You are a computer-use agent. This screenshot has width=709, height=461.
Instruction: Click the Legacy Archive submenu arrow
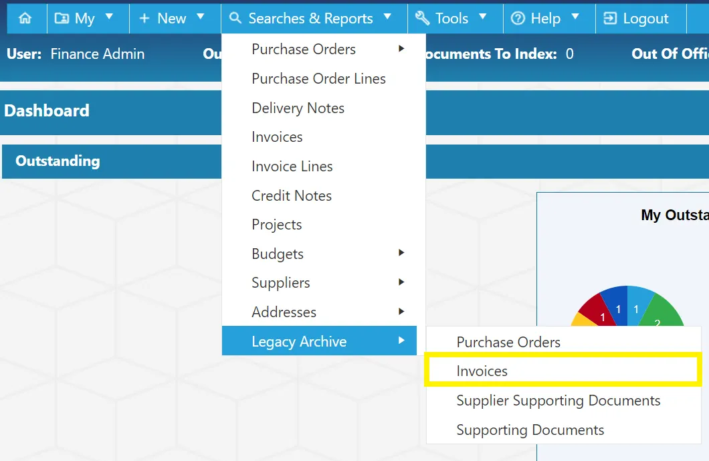401,340
